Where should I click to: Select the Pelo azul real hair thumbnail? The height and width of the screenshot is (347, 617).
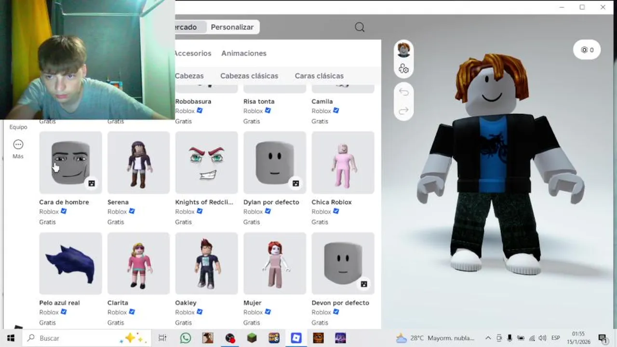70,263
